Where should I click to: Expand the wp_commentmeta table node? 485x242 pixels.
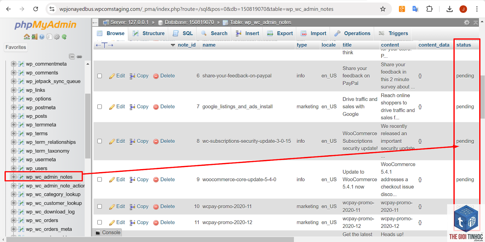13,64
